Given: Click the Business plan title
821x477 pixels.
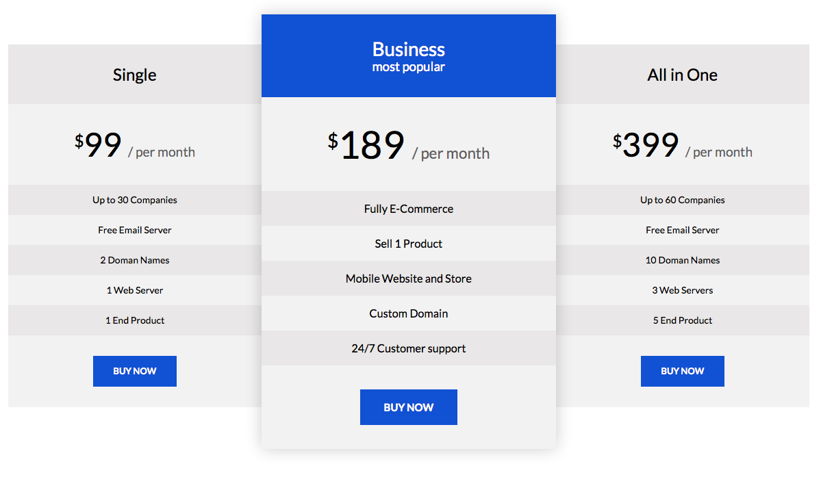Looking at the screenshot, I should 408,49.
